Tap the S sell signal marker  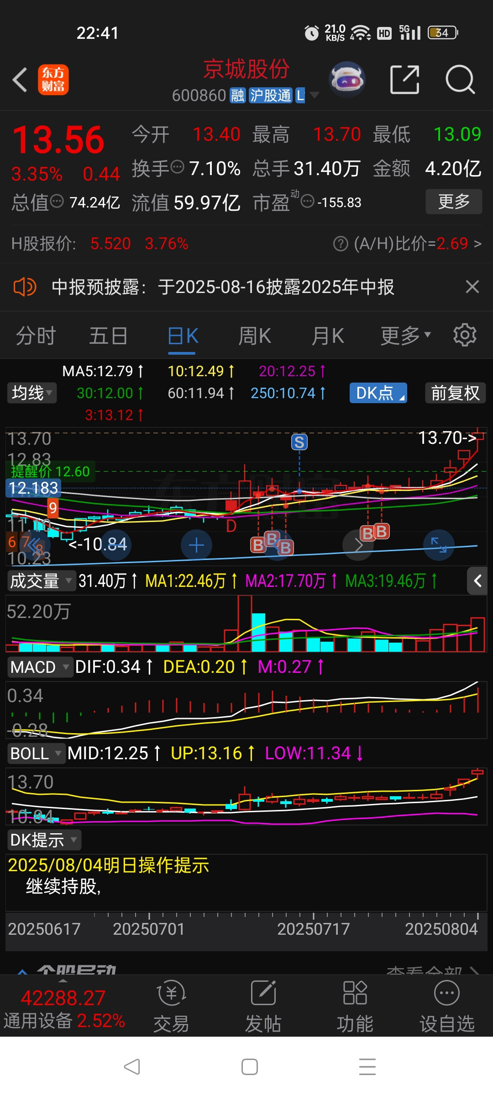click(299, 442)
